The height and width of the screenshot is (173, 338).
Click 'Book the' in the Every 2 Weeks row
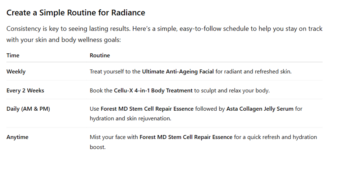[101, 91]
